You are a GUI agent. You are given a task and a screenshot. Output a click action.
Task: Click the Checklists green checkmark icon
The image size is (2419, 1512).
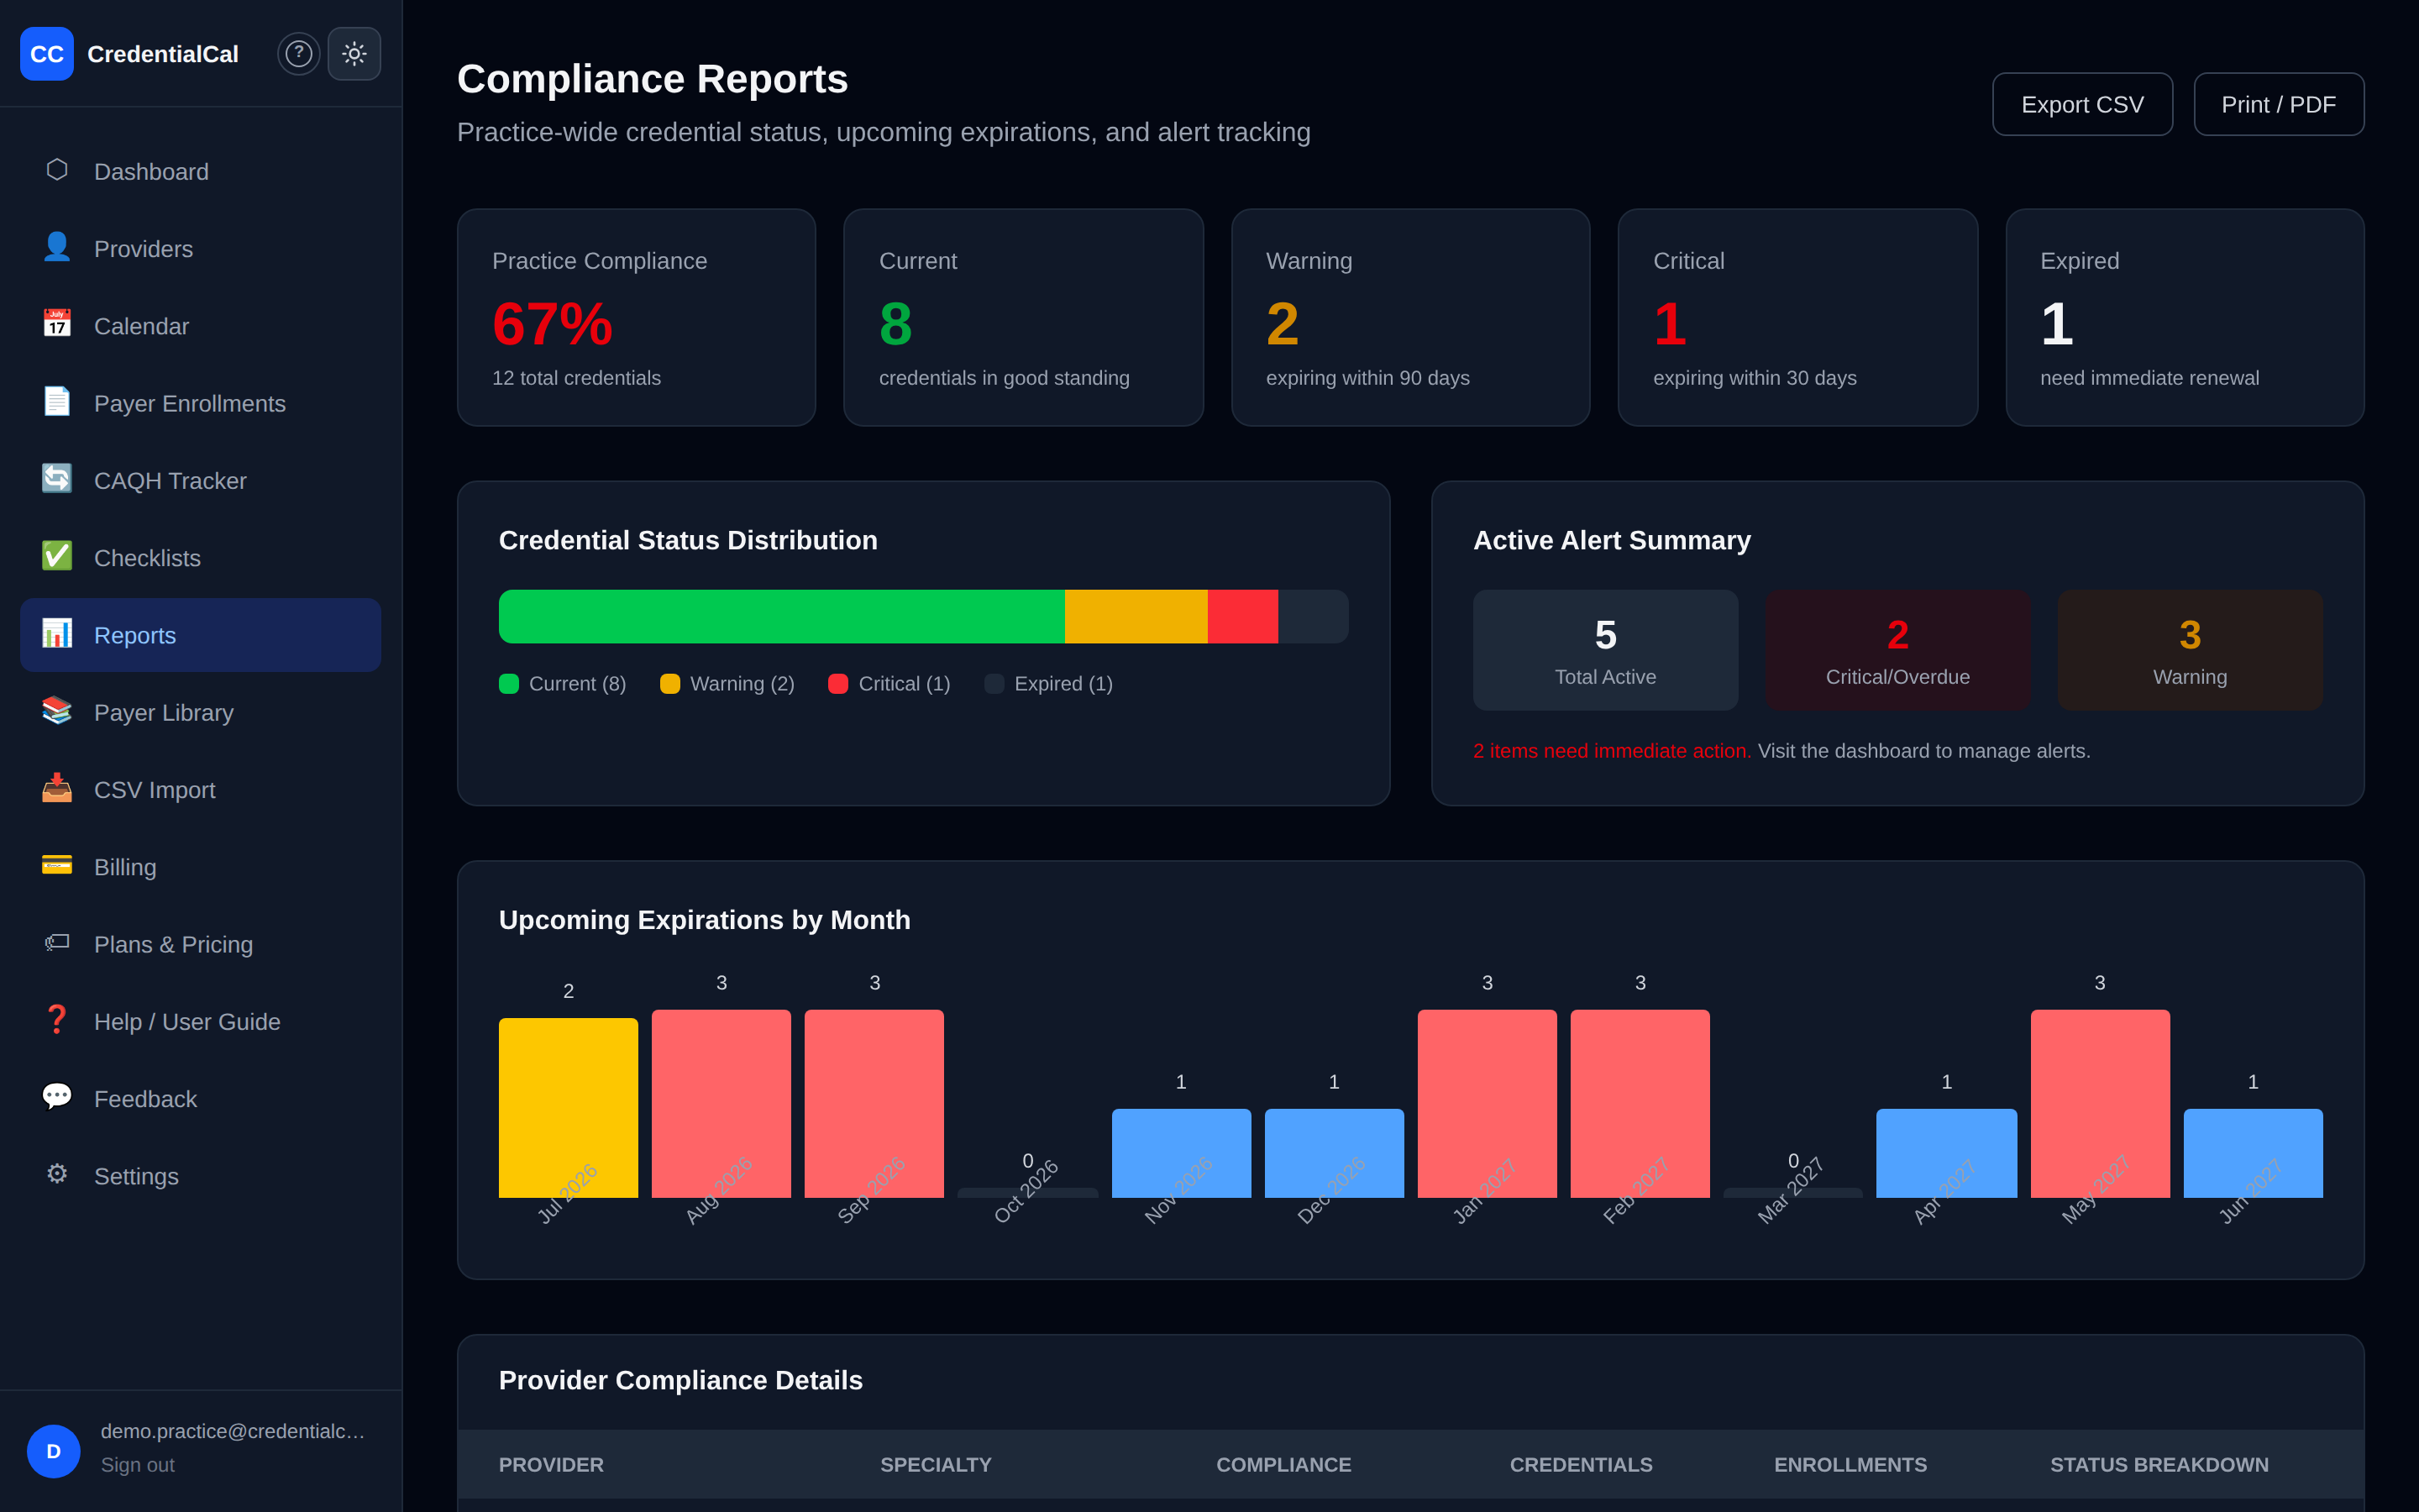coord(57,556)
